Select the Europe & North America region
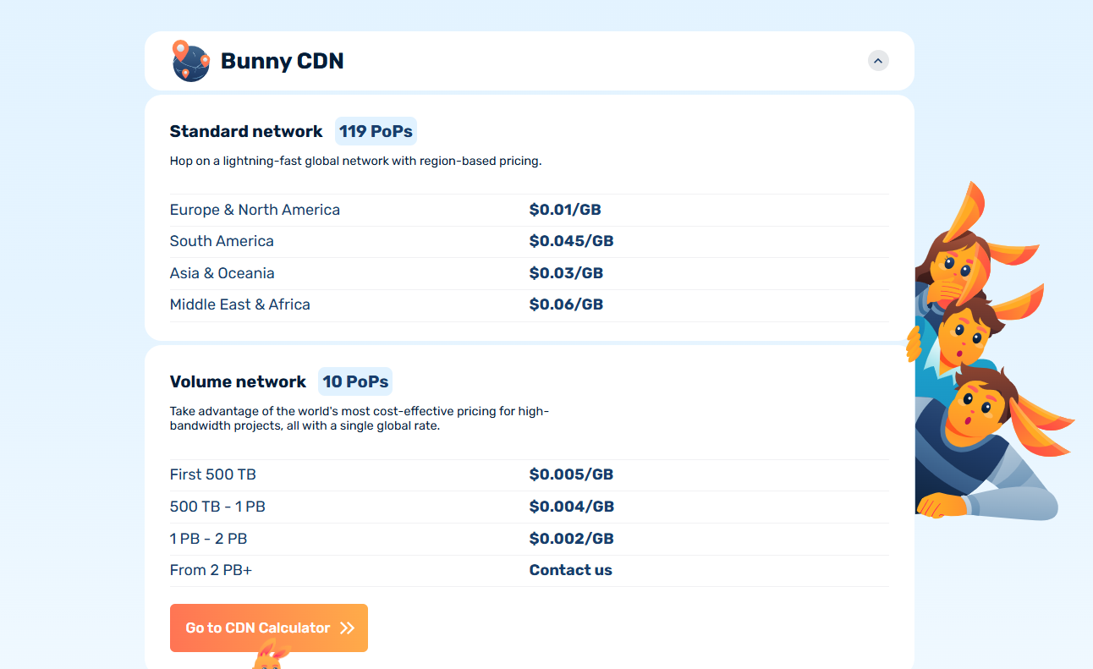Viewport: 1093px width, 669px height. [255, 210]
